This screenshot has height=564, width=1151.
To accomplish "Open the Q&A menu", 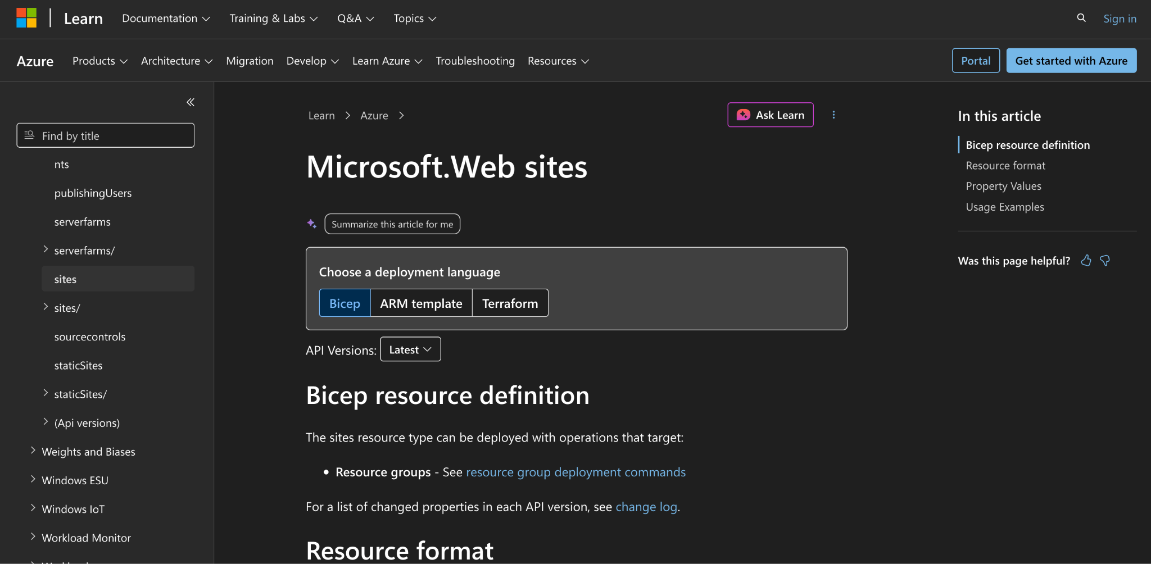I will click(x=356, y=19).
